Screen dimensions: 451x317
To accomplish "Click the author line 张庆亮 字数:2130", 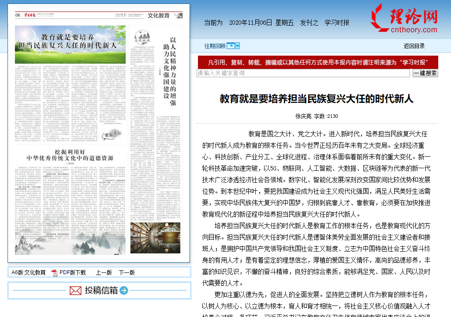I will (x=317, y=116).
